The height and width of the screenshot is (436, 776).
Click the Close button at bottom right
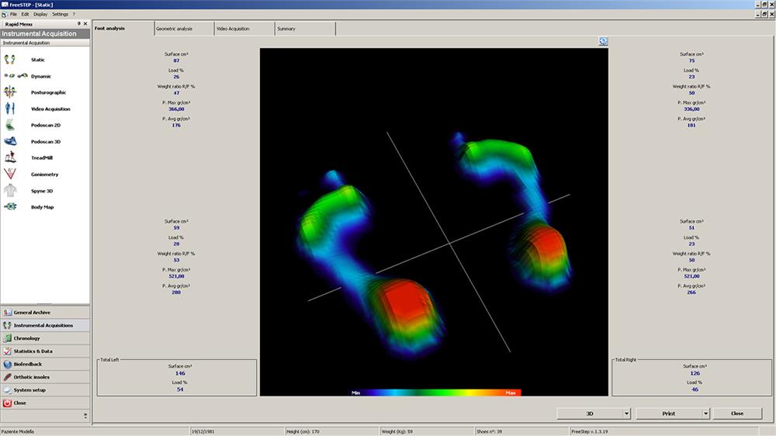pos(736,414)
